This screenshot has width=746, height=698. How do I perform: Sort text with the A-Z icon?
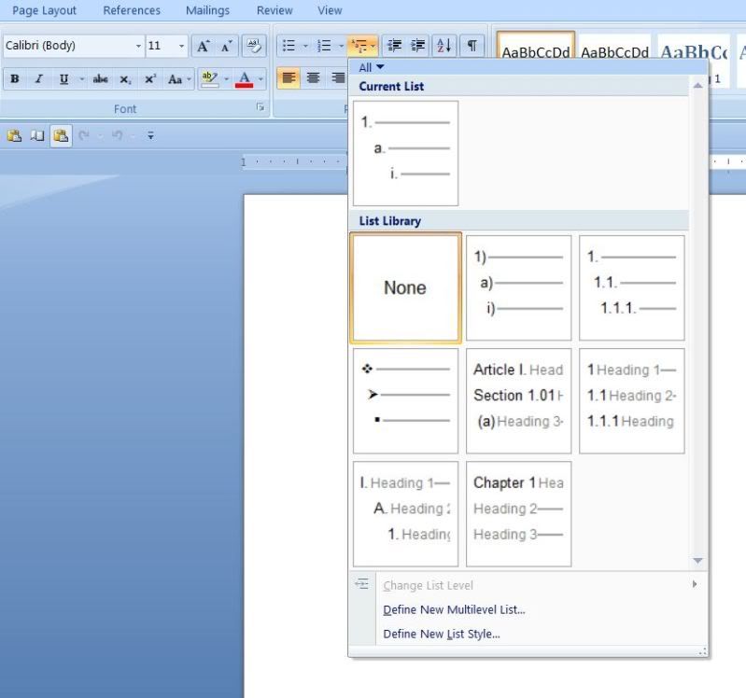(x=443, y=46)
